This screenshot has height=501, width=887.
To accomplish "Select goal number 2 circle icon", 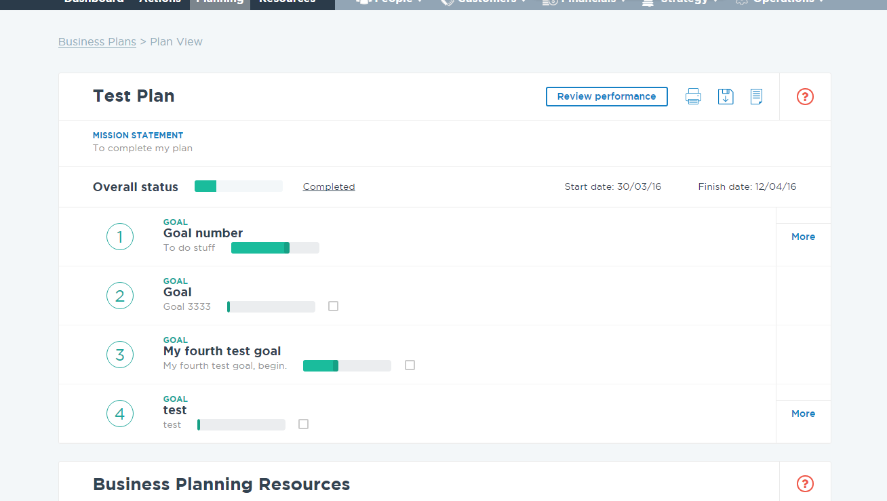I will (x=120, y=296).
